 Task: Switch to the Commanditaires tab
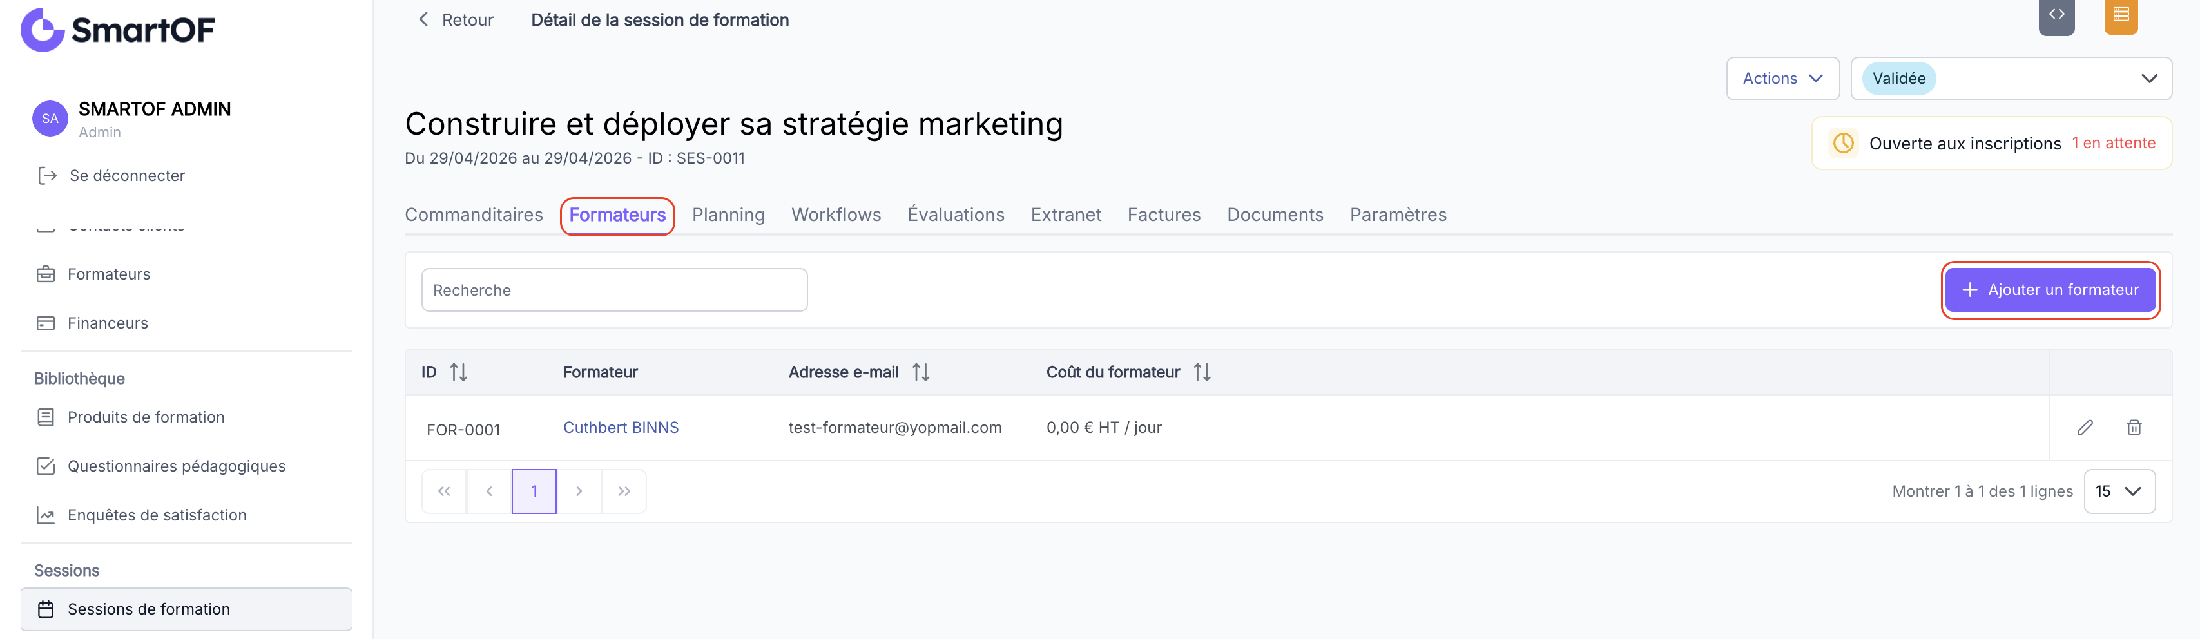[474, 215]
